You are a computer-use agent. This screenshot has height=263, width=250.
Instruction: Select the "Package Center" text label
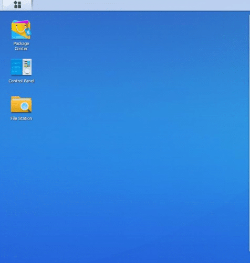pyautogui.click(x=21, y=46)
